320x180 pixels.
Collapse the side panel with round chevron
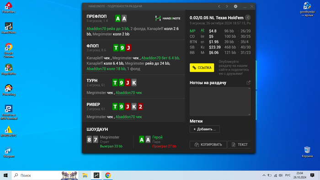[x=248, y=17]
